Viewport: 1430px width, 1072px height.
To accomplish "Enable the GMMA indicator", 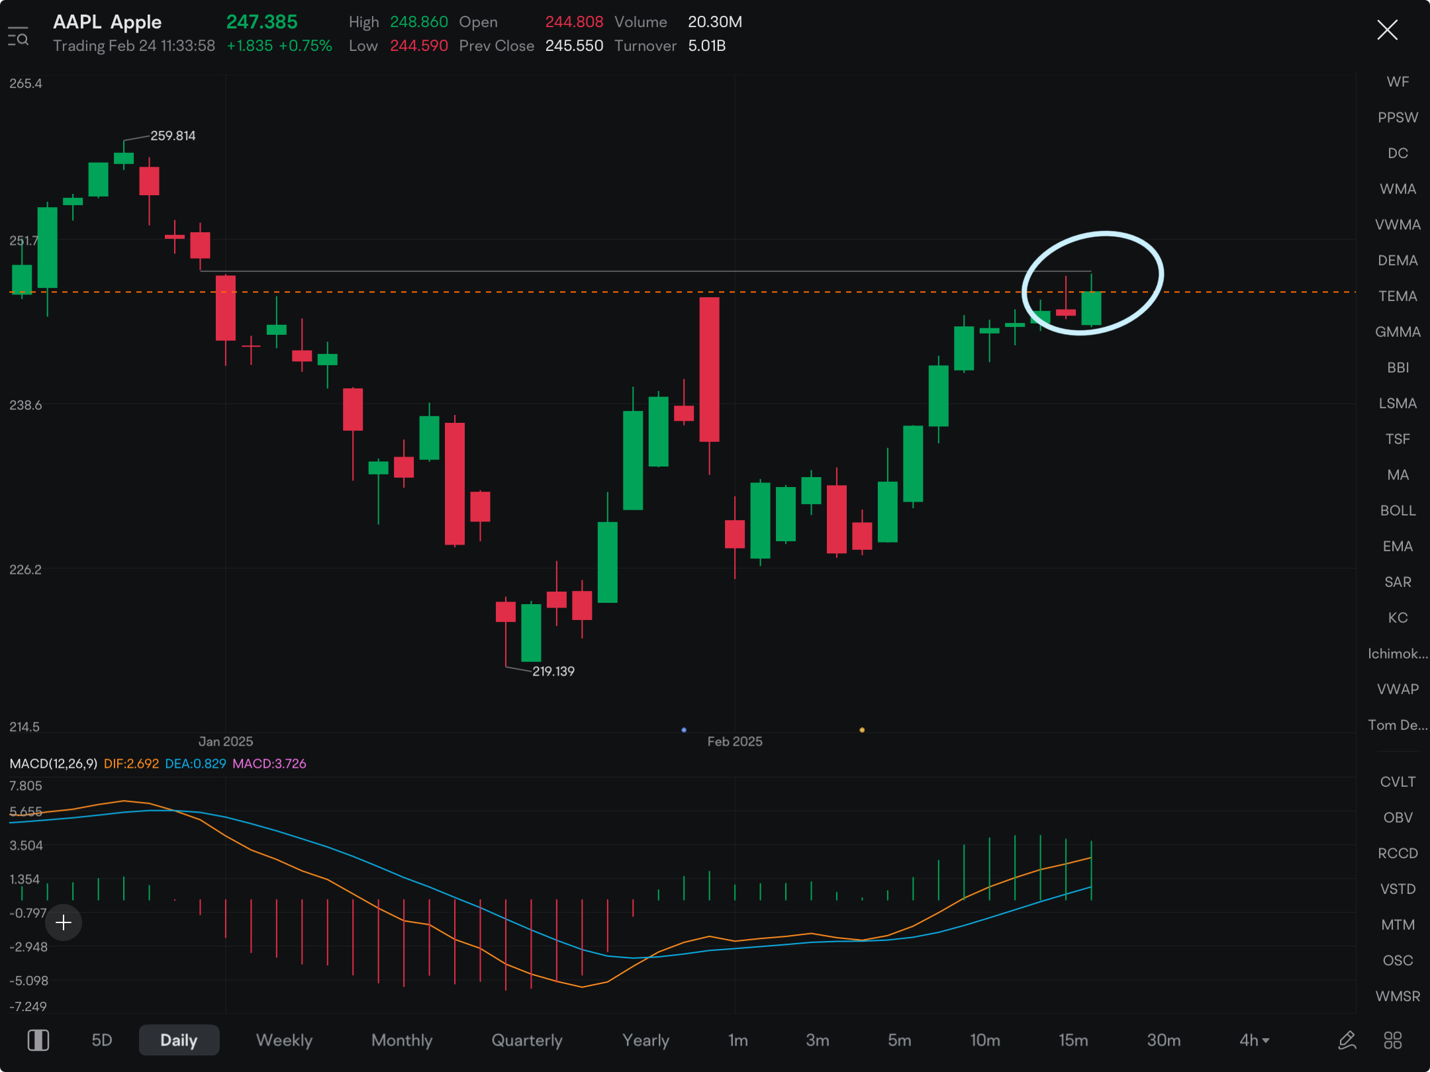I will [1398, 332].
